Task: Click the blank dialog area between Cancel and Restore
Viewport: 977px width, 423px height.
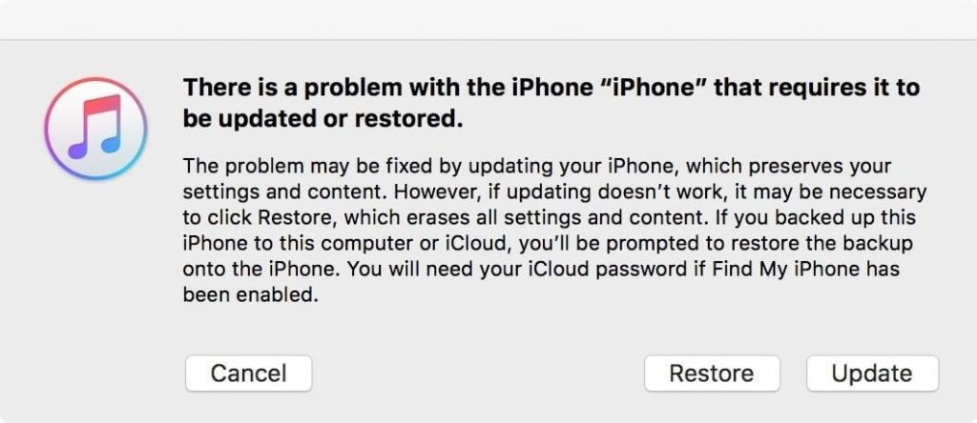Action: point(478,373)
